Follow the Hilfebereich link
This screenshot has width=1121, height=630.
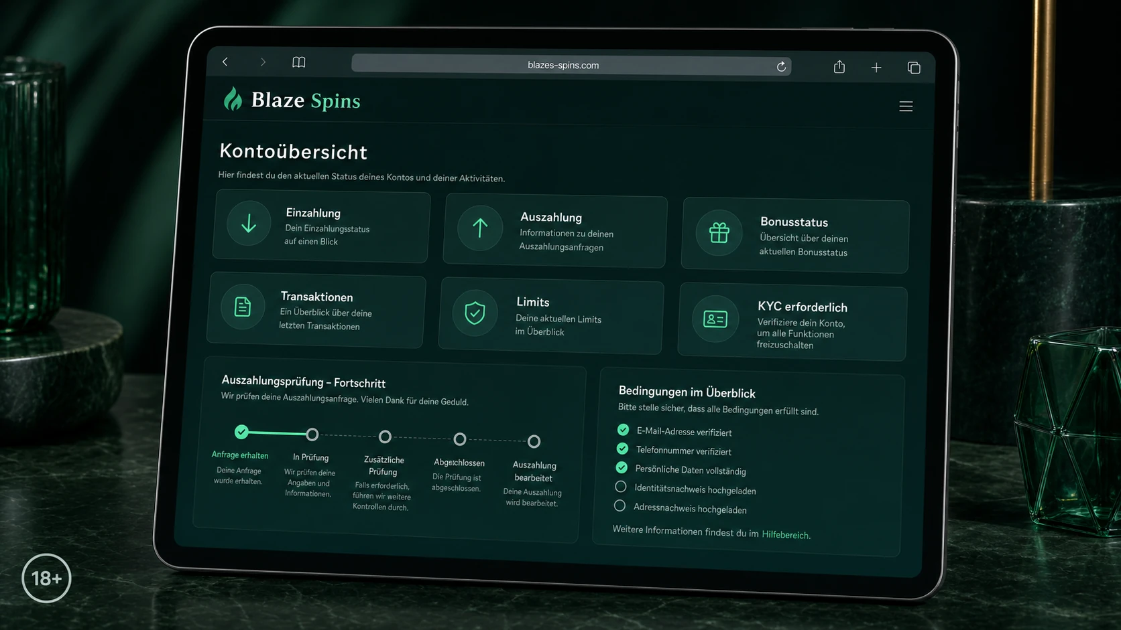785,535
